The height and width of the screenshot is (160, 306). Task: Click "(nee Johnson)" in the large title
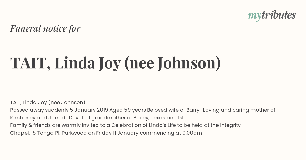point(172,63)
